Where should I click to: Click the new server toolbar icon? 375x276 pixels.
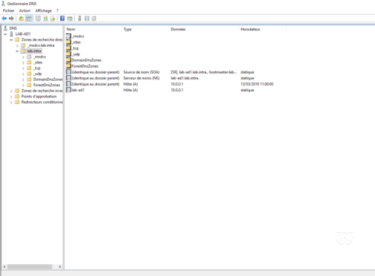point(80,19)
